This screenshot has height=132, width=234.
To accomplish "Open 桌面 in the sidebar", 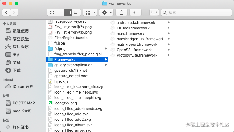I will 17,54.
